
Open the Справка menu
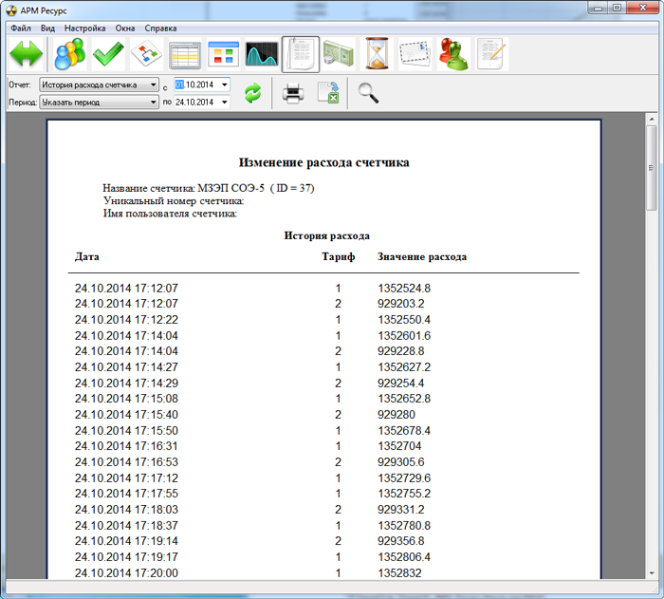(160, 28)
